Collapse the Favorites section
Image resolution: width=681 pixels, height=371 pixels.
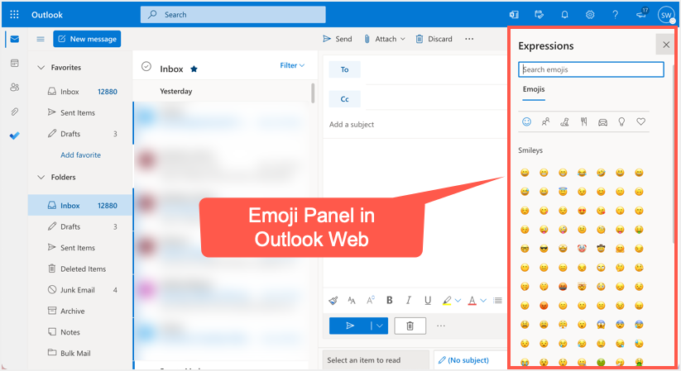click(41, 68)
